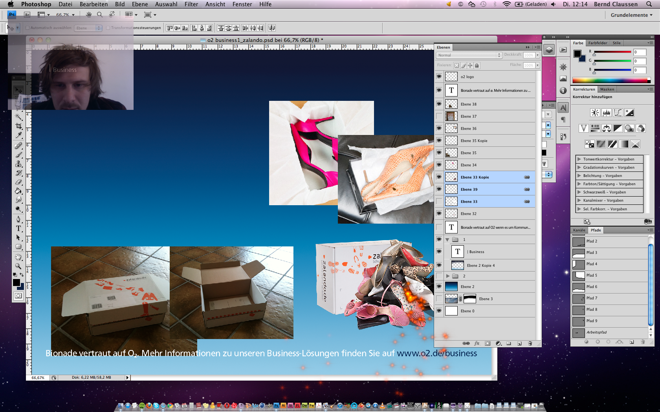
Task: Open the Grundelemente workspace switcher
Action: 631,15
